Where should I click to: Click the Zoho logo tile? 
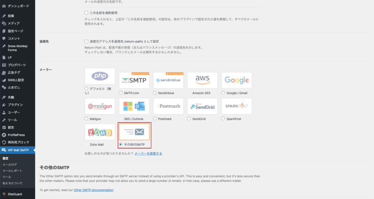click(100, 132)
